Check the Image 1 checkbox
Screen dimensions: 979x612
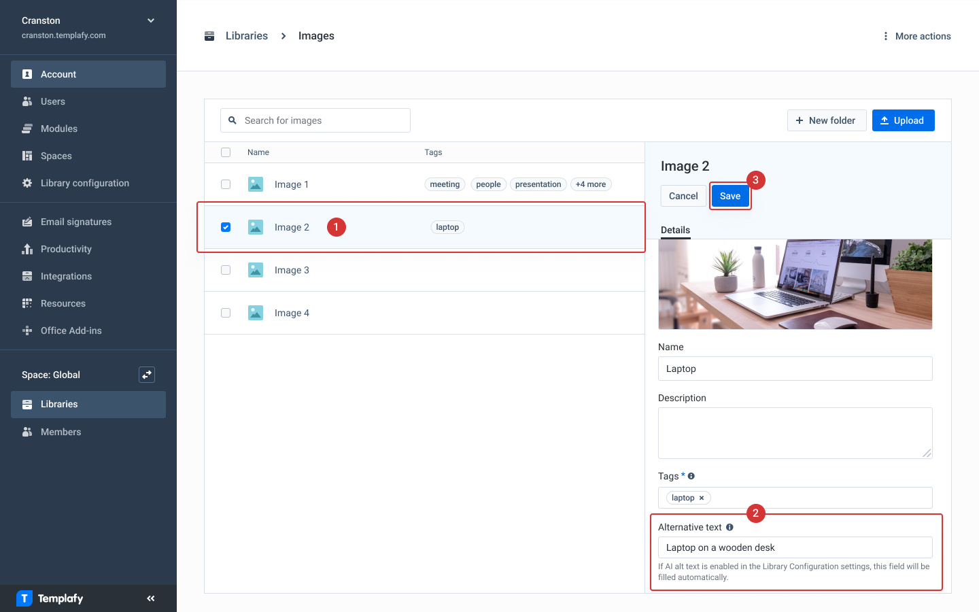pos(226,184)
